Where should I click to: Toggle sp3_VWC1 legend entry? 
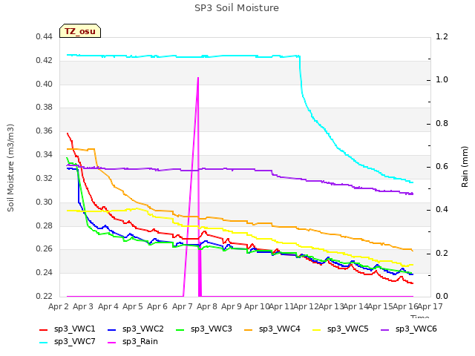point(68,329)
